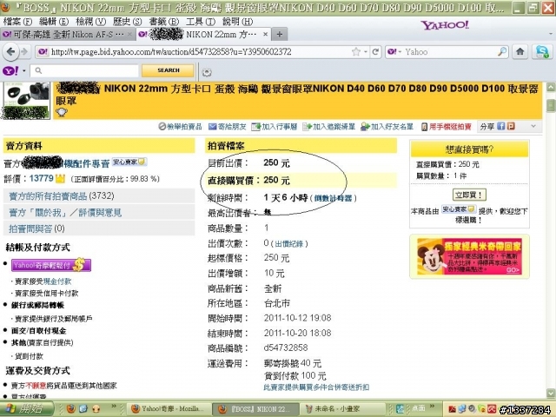Viewport: 556px width, 417px height.
Task: Click the Firefox quick launch icon in taskbar
Action: 71,409
